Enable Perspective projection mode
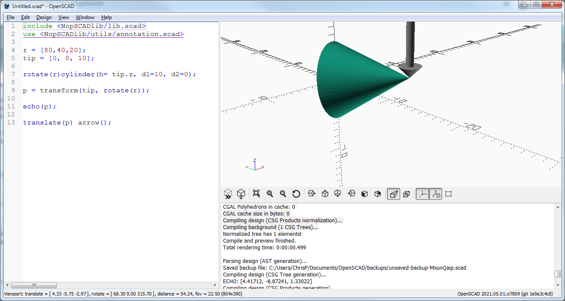The width and height of the screenshot is (565, 301). coord(394,194)
